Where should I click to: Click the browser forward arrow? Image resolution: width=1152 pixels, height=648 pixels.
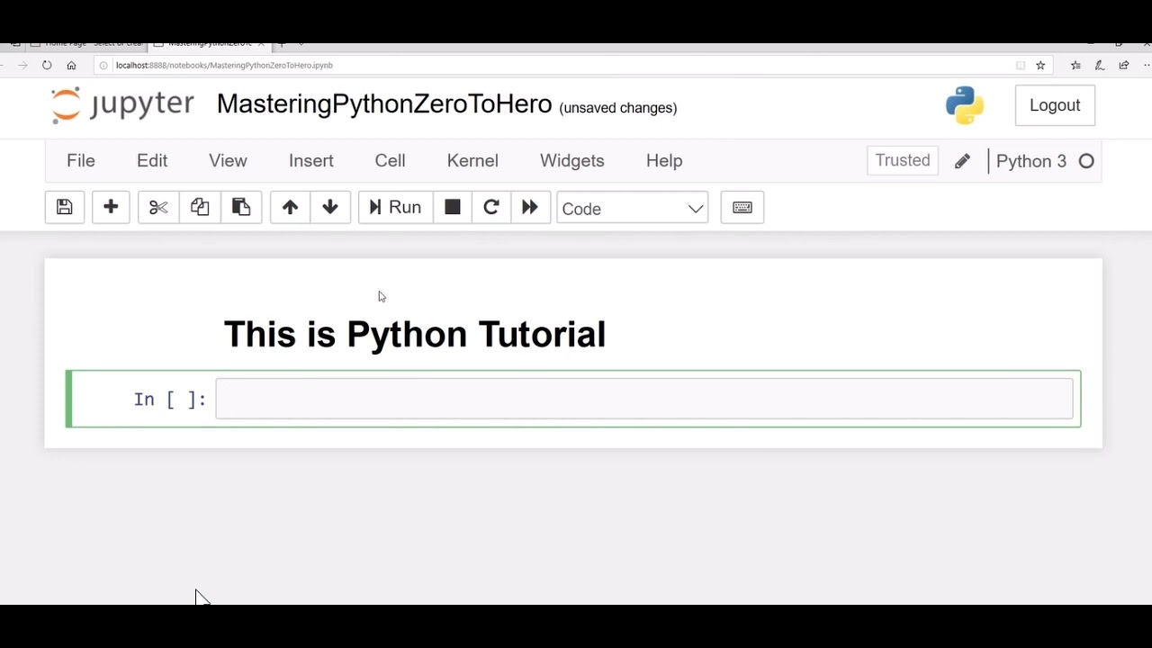[x=22, y=65]
